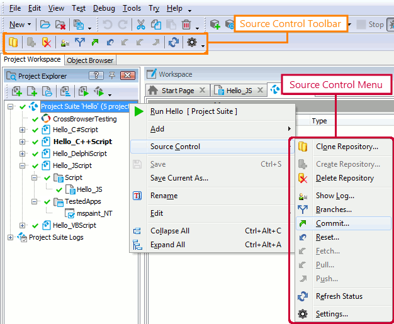Click the Refresh Status toolbar icon
Image resolution: width=394 pixels, height=324 pixels.
[174, 42]
